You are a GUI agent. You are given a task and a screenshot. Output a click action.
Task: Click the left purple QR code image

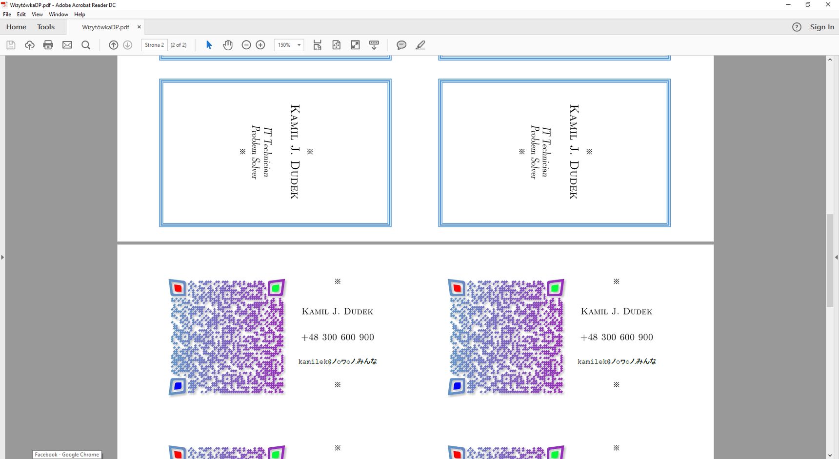[x=227, y=337]
